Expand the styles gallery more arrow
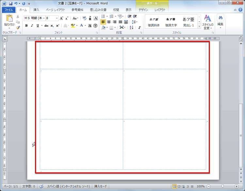Viewport: 245px width, 191px height. (x=199, y=26)
